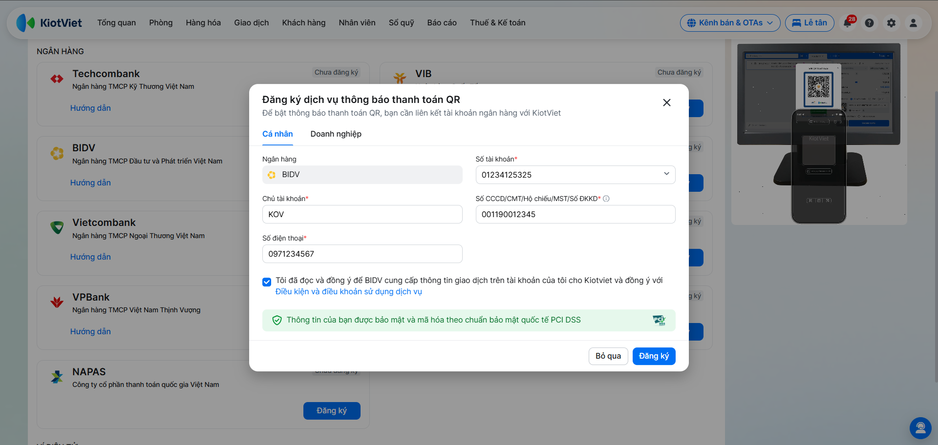Click the VPBank bank name text
Image resolution: width=938 pixels, height=445 pixels.
[x=91, y=297]
